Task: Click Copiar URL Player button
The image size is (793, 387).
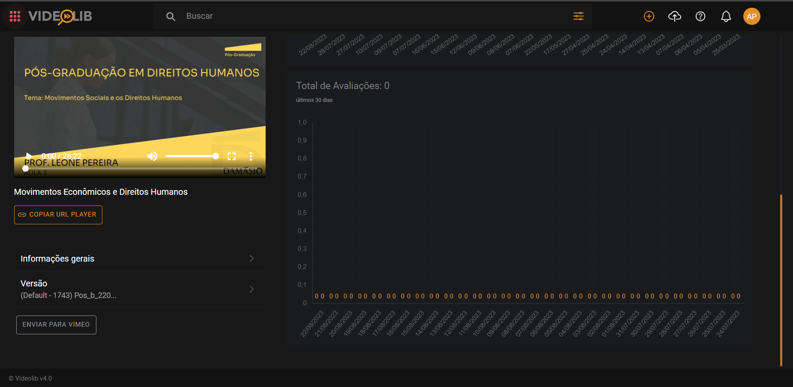Action: click(x=58, y=214)
